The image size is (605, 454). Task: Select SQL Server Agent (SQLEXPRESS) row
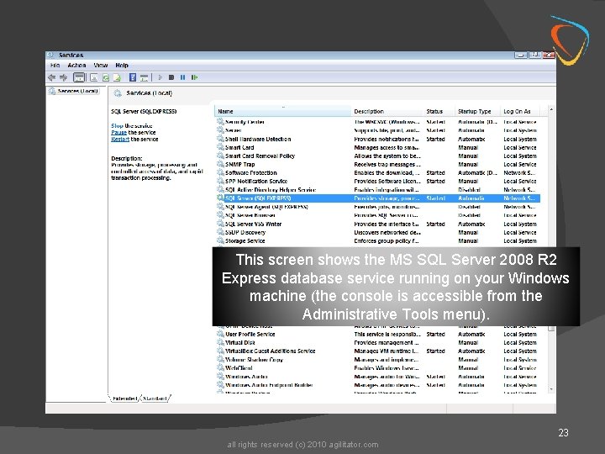click(377, 207)
